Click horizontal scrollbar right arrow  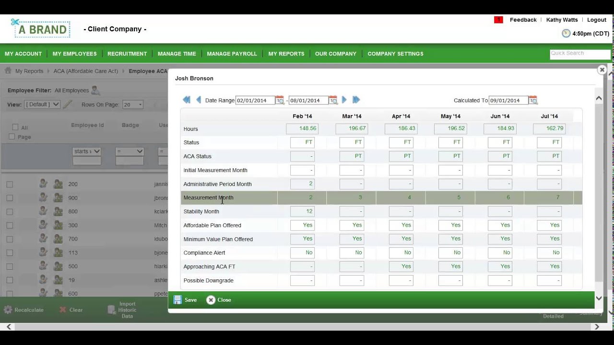[x=597, y=327]
